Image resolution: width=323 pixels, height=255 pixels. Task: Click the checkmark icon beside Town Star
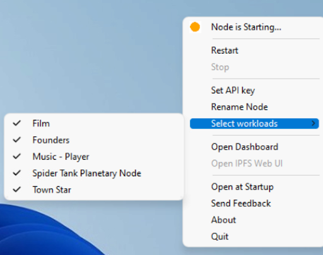tap(17, 189)
